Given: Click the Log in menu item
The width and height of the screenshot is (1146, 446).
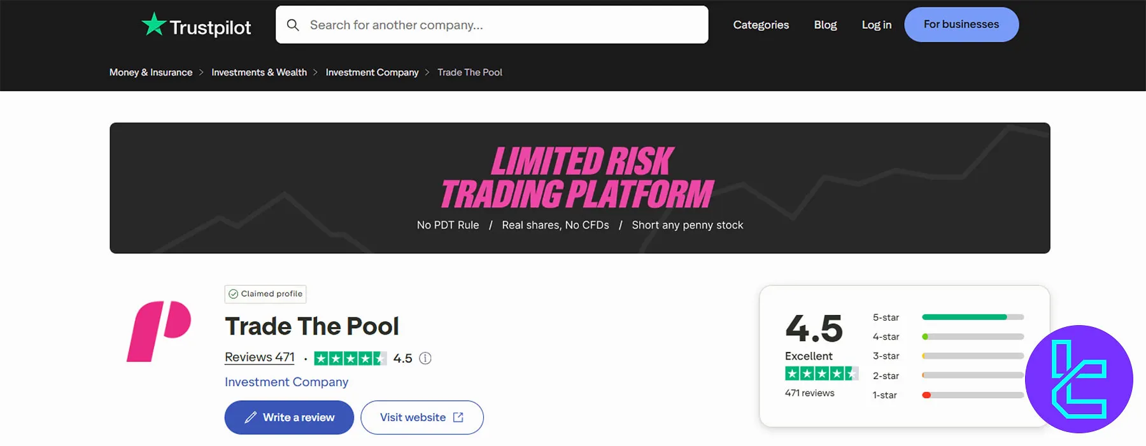Looking at the screenshot, I should click(876, 24).
